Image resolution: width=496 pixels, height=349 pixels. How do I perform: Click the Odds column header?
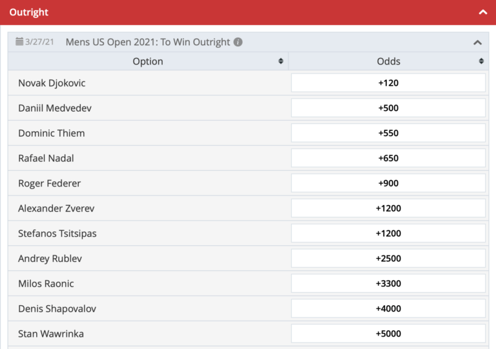pos(388,61)
